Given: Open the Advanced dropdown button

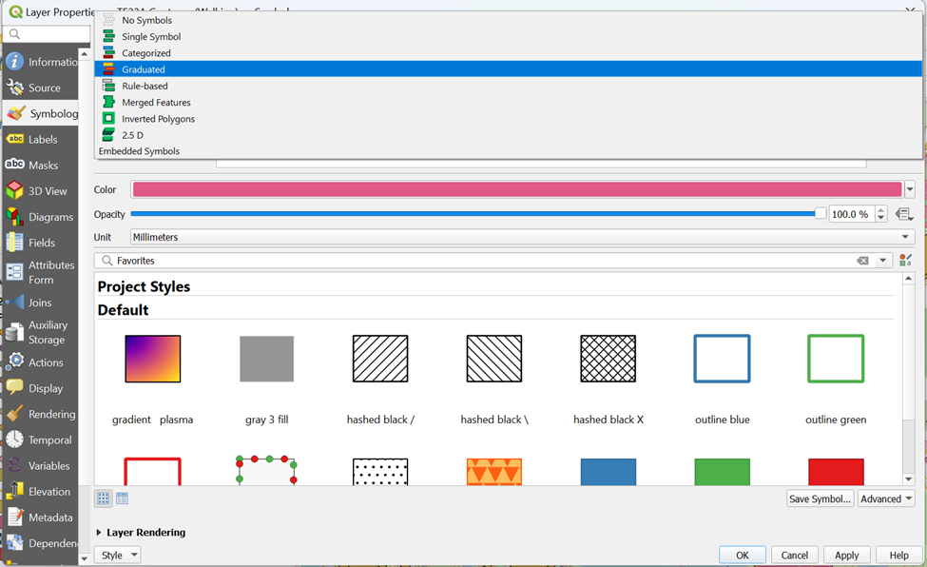Looking at the screenshot, I should 886,499.
